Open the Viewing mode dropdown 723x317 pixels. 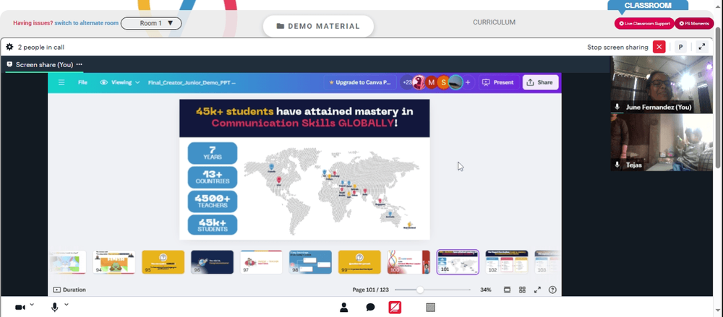tap(120, 82)
